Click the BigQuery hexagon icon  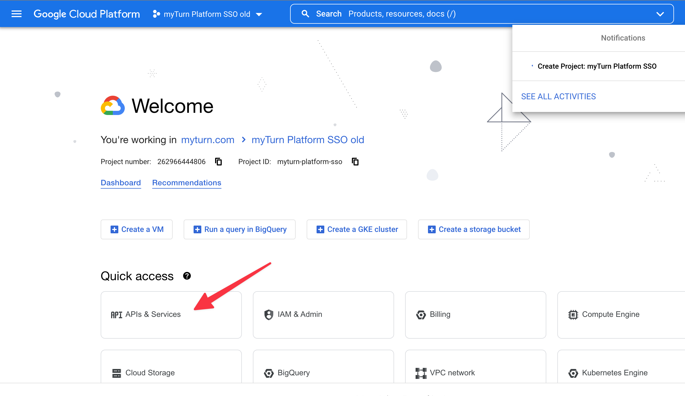269,373
